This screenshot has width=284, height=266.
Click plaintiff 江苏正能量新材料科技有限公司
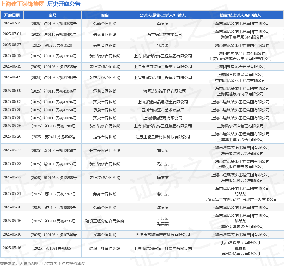click(x=163, y=137)
